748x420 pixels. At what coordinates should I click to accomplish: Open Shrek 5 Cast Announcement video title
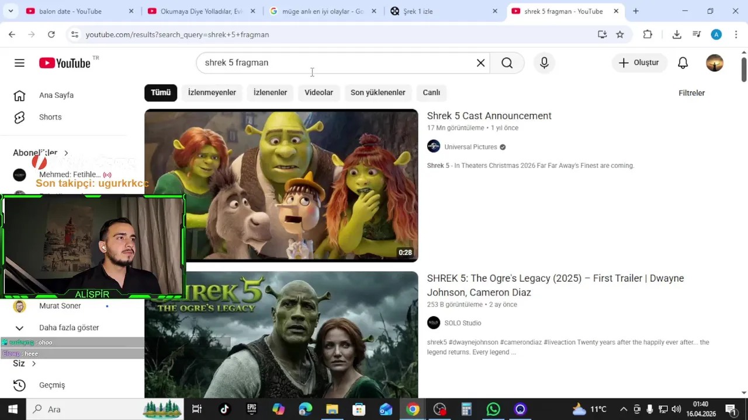tap(489, 116)
